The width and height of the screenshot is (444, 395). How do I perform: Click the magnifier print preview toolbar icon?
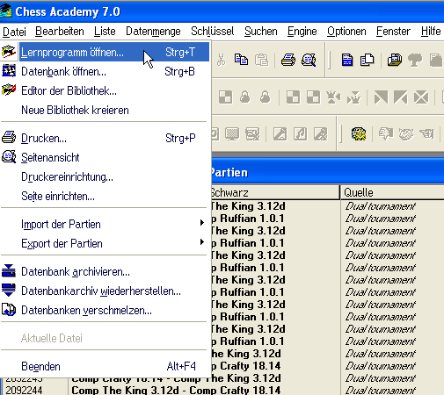(x=309, y=60)
